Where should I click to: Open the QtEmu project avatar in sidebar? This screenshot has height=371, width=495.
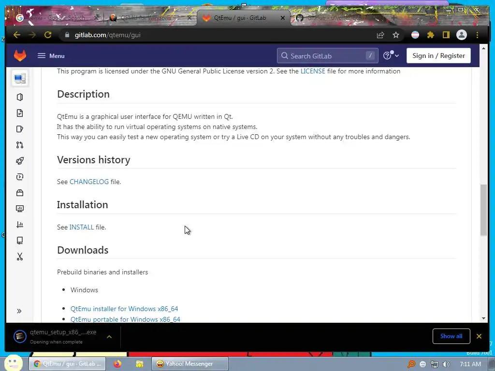coord(20,78)
